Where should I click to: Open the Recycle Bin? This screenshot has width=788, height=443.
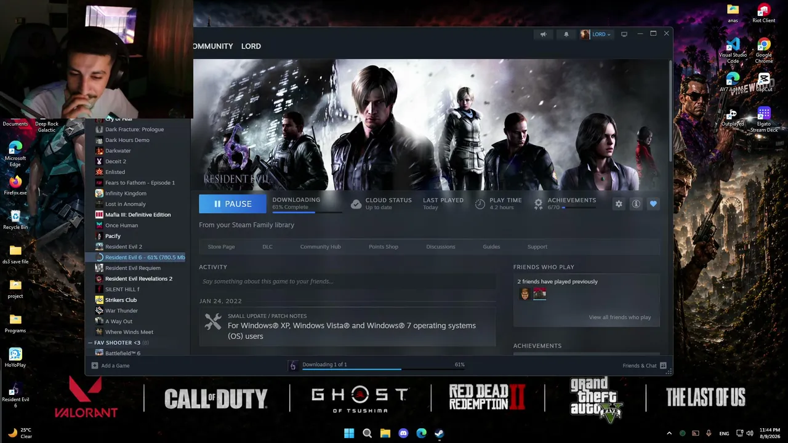click(15, 220)
